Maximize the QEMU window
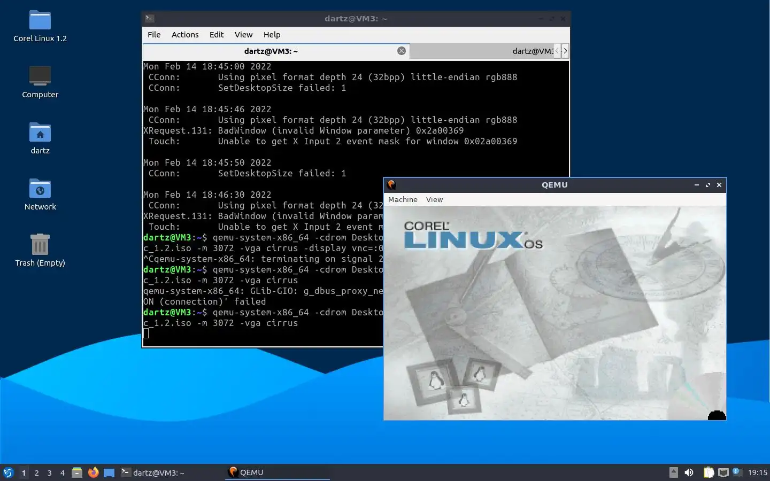This screenshot has width=770, height=481. coord(708,185)
